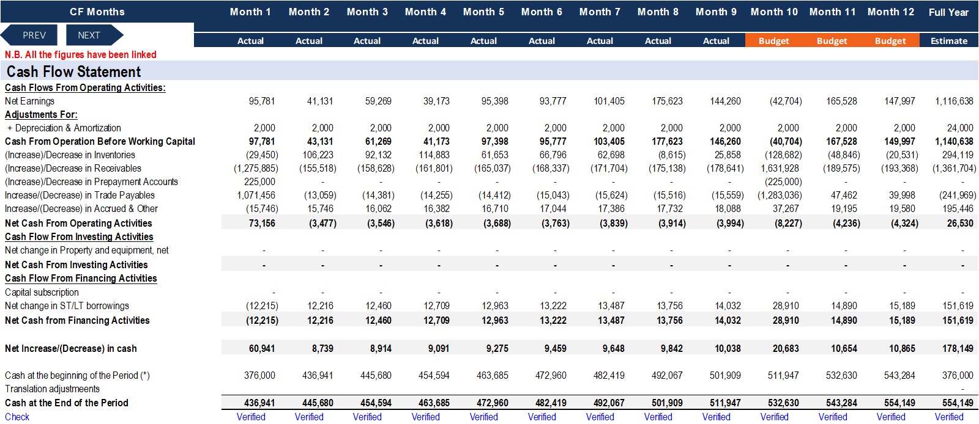Select Cash Flow From Investing Activities heading
The width and height of the screenshot is (979, 424).
pos(79,236)
